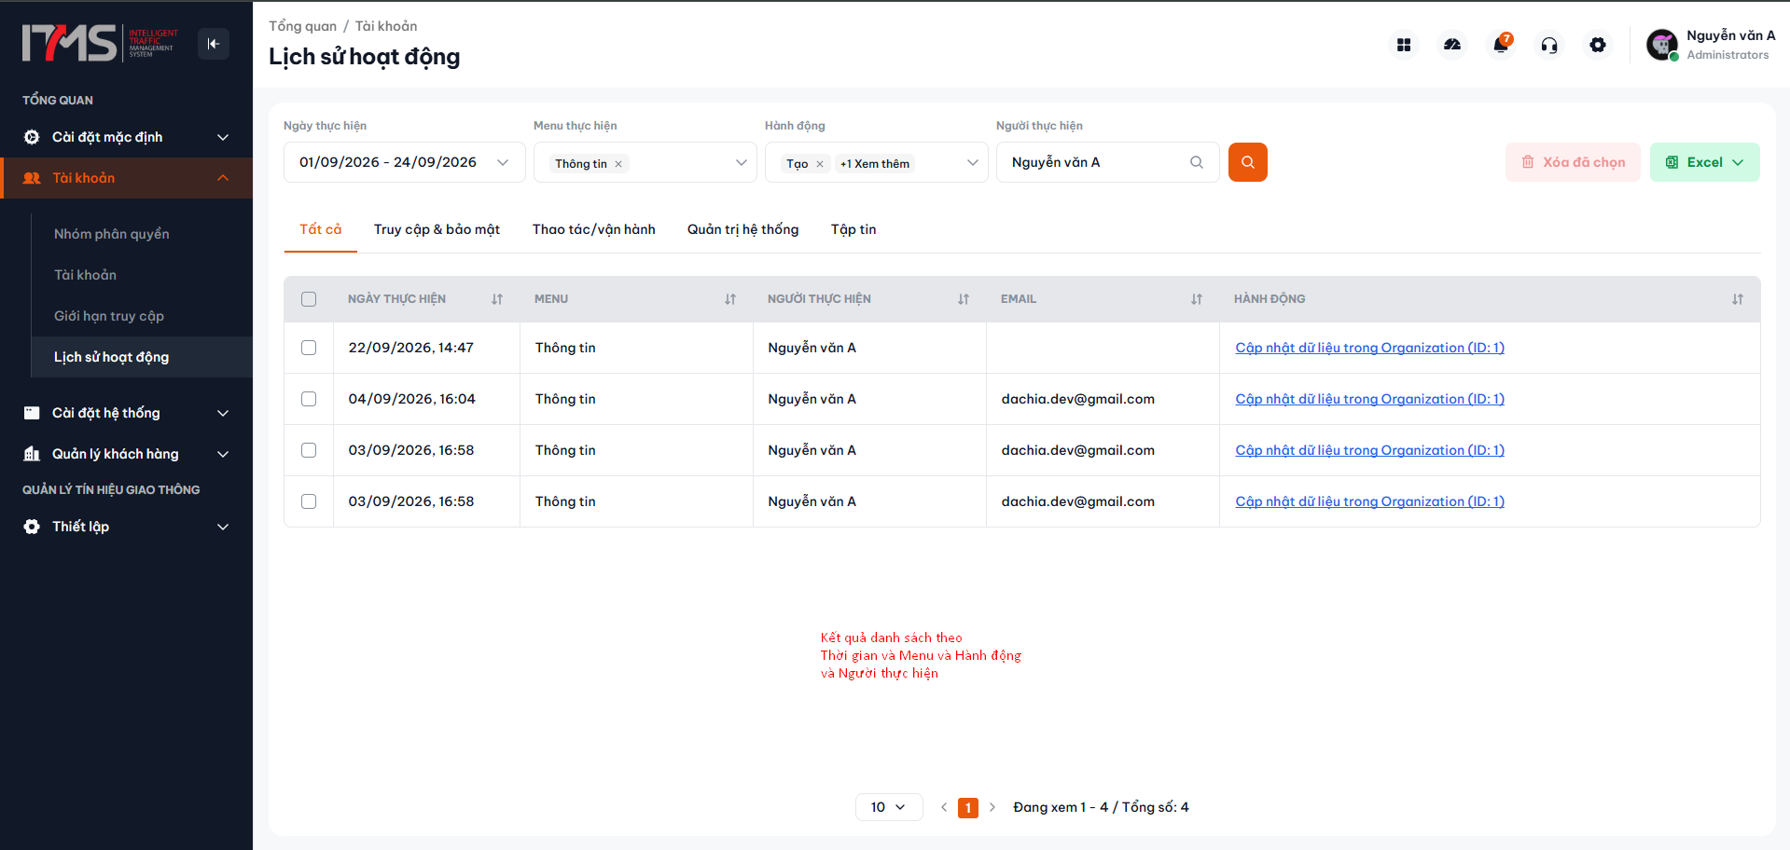
Task: Go to Tài khoản breadcrumb
Action: pos(386,26)
